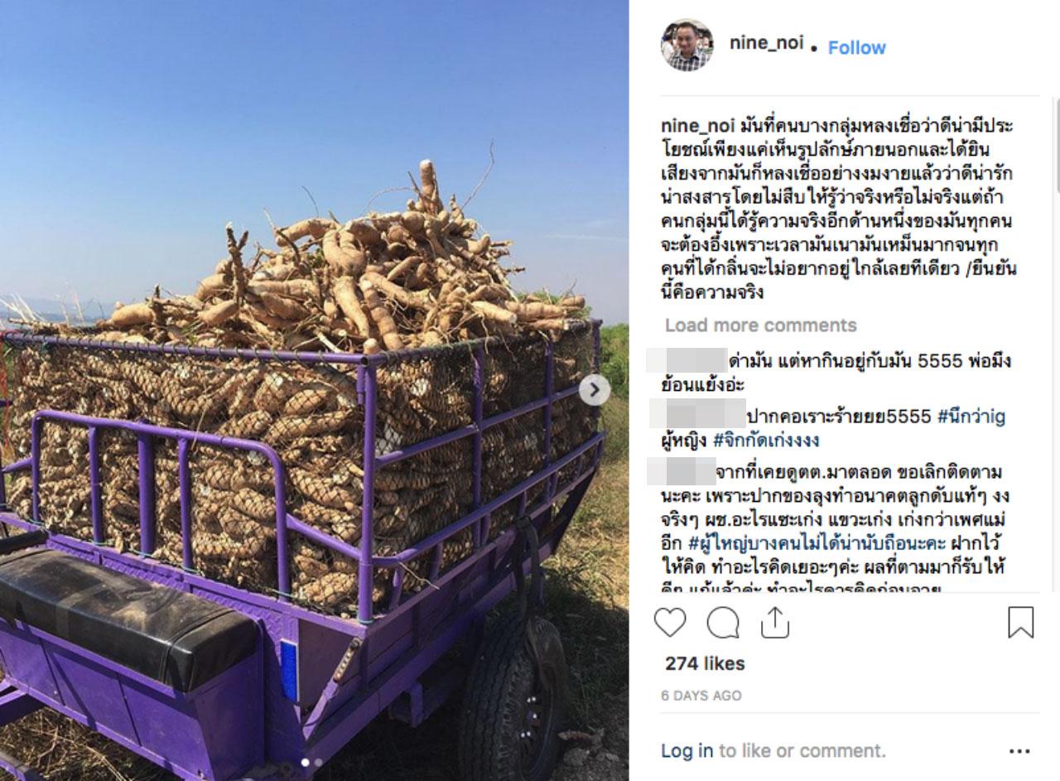Open nine_noi profile picture avatar
The width and height of the screenshot is (1060, 781).
coord(687,45)
